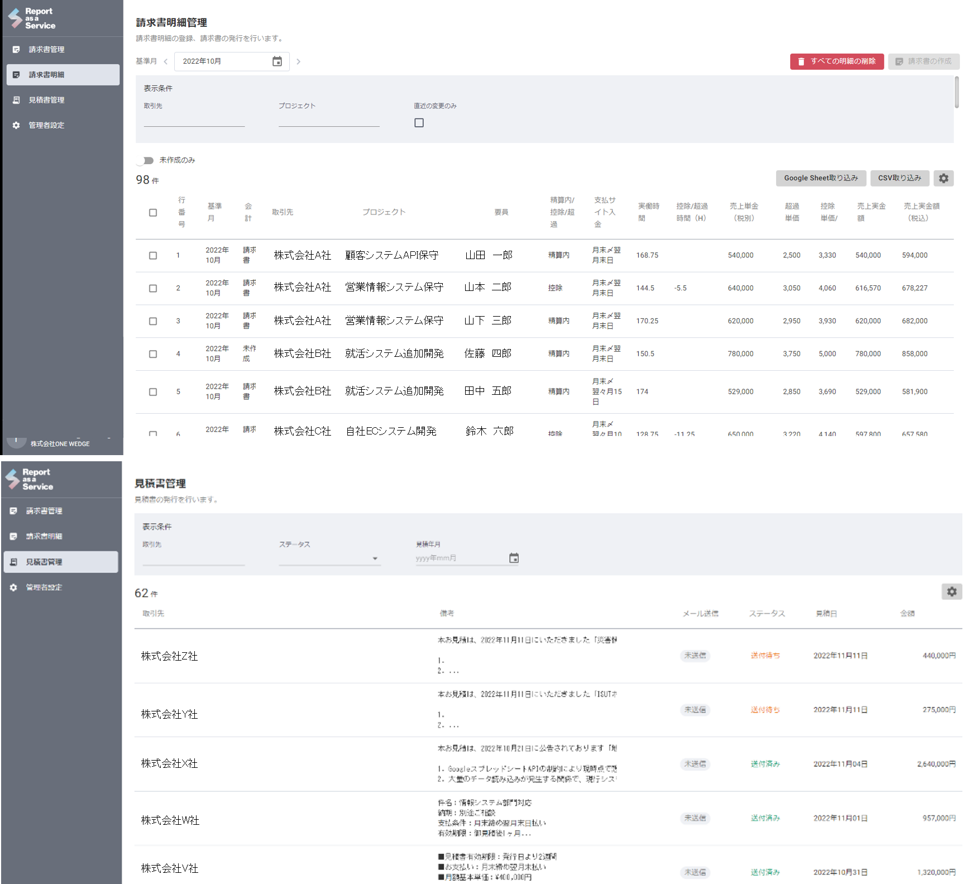The width and height of the screenshot is (971, 884).
Task: Tick the select-all header checkbox
Action: pyautogui.click(x=153, y=212)
